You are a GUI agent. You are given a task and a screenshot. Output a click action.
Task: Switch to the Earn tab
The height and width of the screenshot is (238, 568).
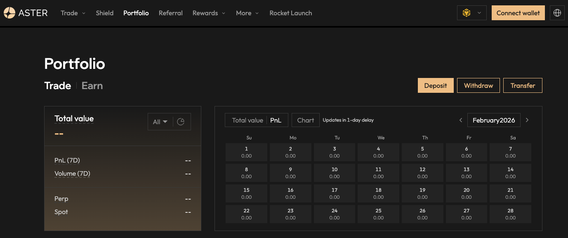[92, 85]
